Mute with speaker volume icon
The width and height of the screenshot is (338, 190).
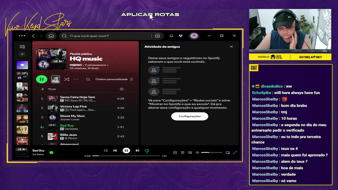197,153
